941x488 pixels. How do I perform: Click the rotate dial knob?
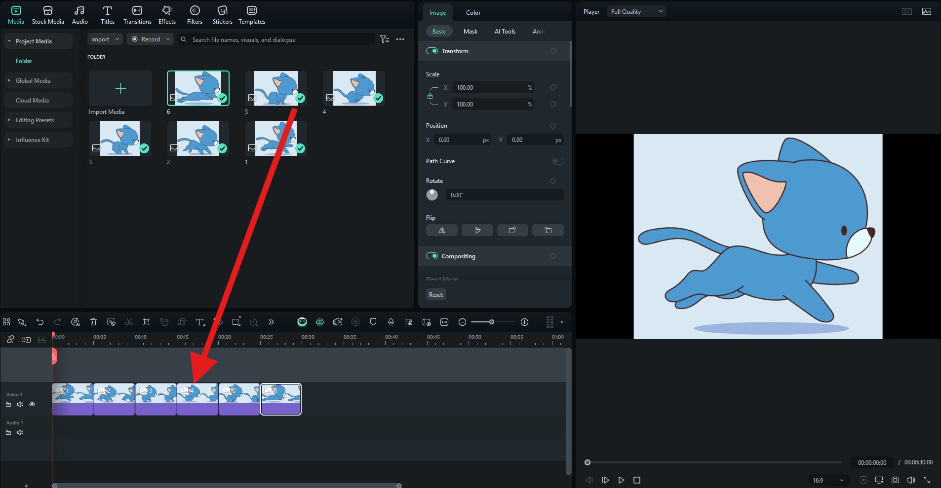click(x=432, y=195)
